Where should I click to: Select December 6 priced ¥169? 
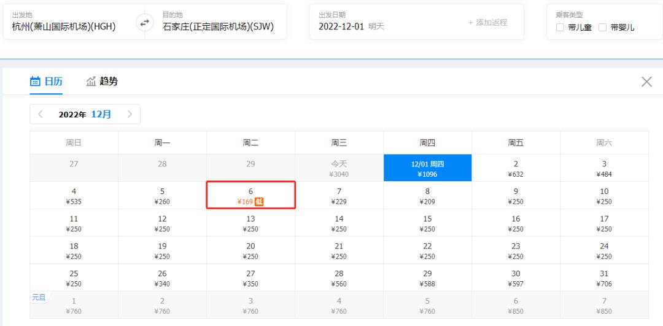250,195
